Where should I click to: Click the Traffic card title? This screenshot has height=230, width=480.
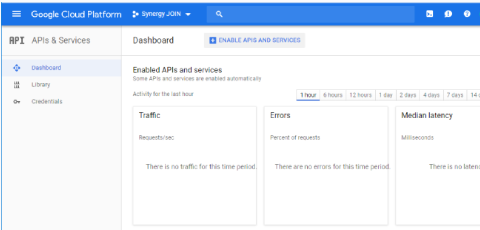(149, 115)
